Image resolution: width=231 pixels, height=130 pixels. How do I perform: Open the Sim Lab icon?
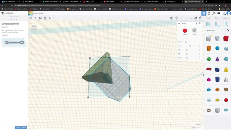click(x=209, y=13)
